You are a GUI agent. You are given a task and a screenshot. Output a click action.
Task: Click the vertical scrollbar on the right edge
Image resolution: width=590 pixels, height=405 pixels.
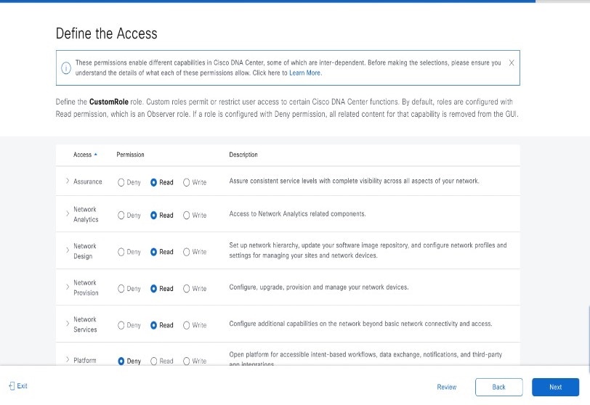589,339
